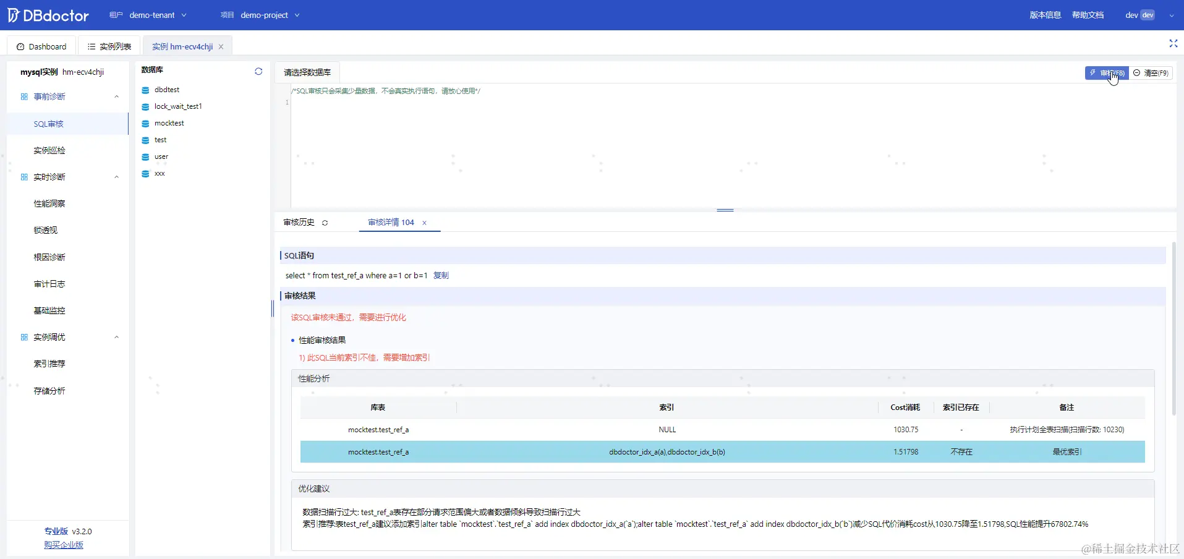Switch to the 实例列表 tab
The image size is (1184, 559).
pos(109,46)
